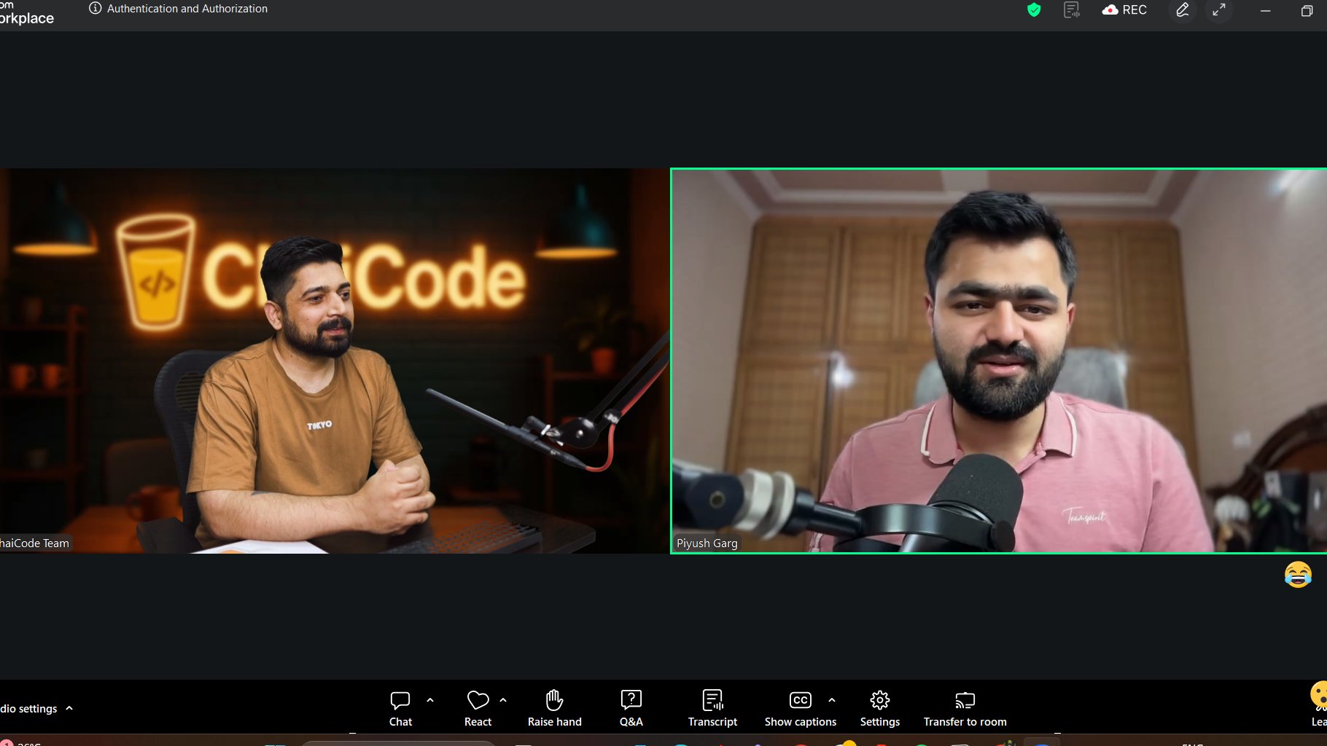
Task: Click the "Piyush Garg" name label
Action: 707,543
